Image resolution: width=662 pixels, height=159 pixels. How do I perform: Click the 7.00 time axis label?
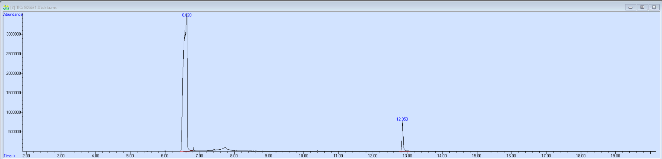[x=200, y=156]
